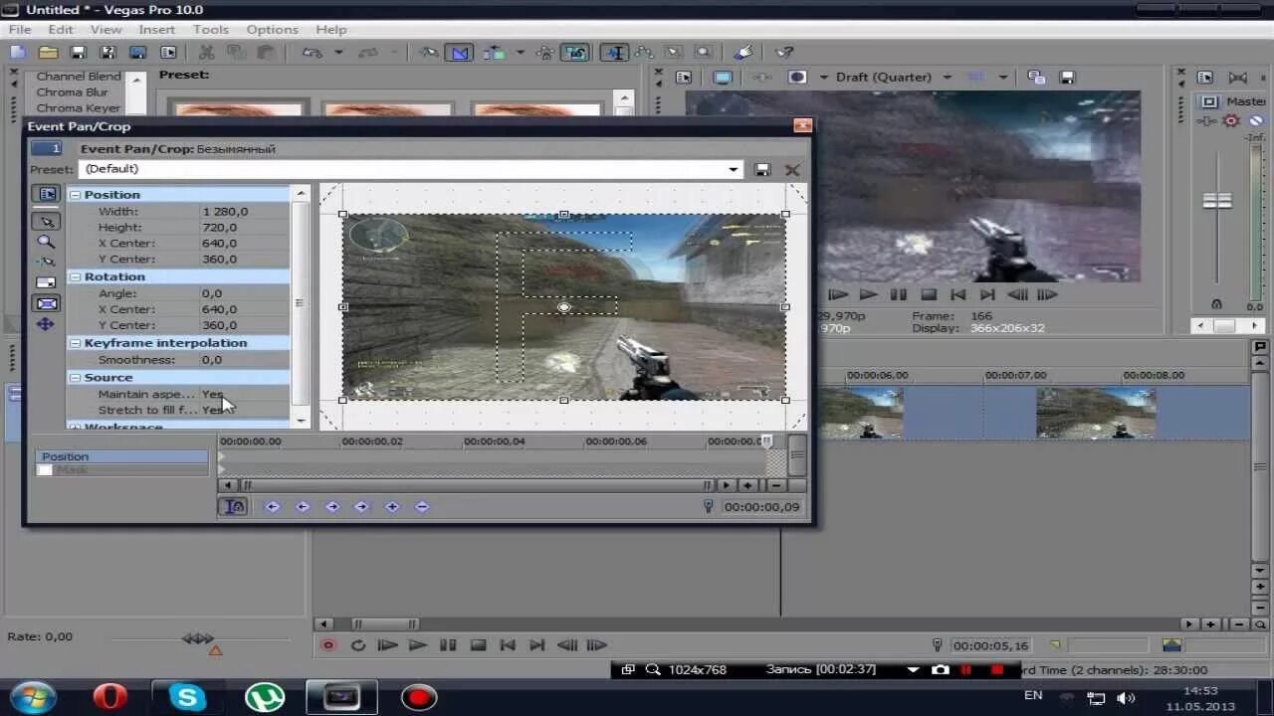Select the Zoom Edit Tool in main toolbar

pyautogui.click(x=704, y=53)
